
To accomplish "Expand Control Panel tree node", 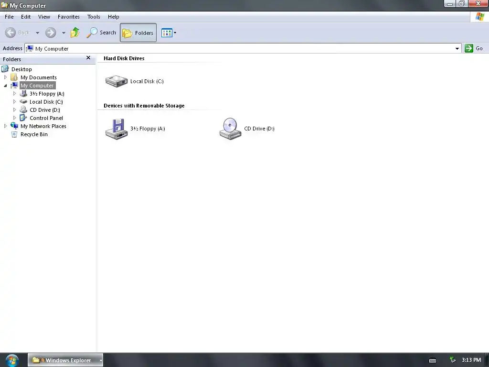I will point(14,118).
